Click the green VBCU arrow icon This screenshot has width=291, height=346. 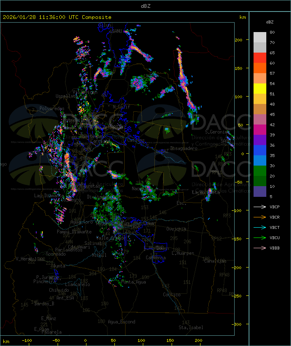pos(260,238)
